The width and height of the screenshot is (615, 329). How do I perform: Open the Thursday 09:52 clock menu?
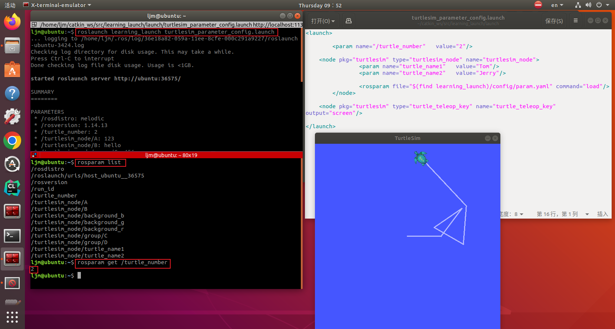pos(320,5)
